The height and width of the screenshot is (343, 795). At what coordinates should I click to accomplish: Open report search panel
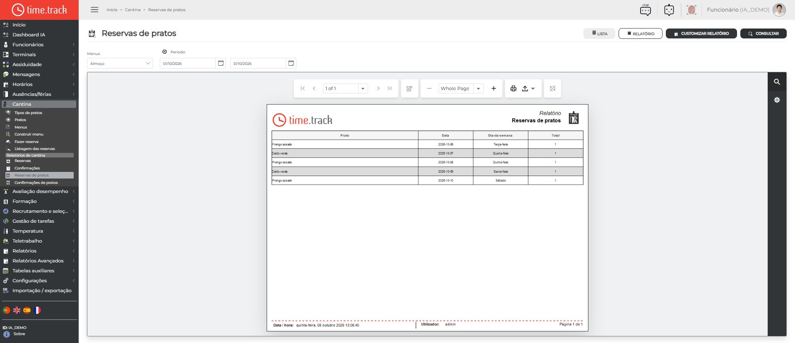tap(777, 82)
